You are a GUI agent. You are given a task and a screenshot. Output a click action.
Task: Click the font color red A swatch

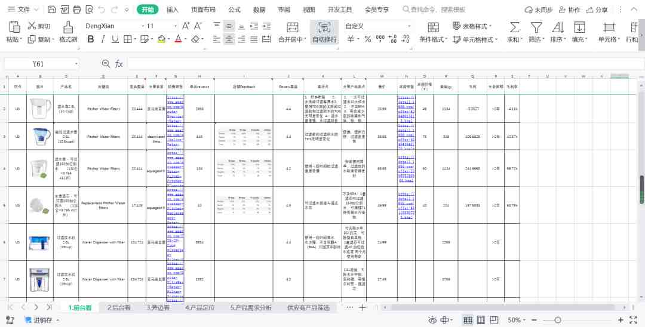177,39
